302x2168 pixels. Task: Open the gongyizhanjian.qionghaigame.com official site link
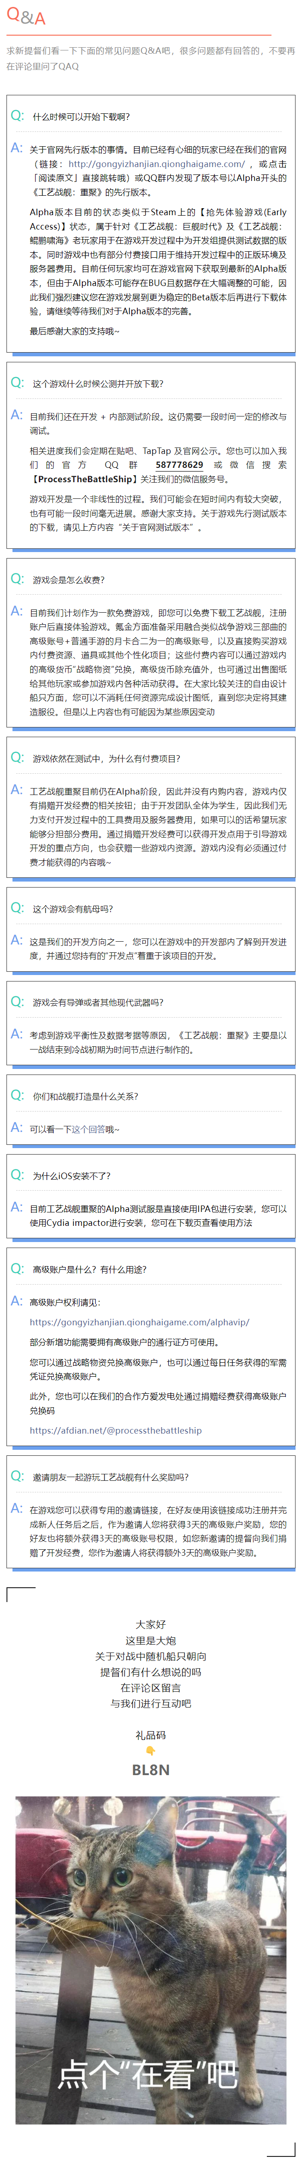(x=156, y=164)
